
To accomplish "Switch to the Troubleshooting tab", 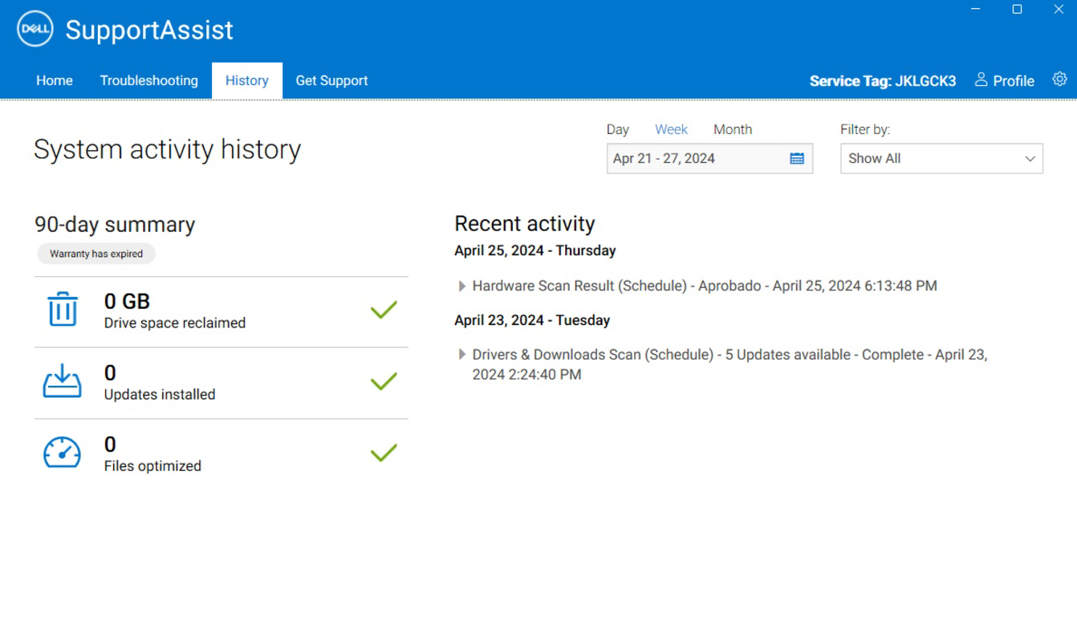I will tap(148, 80).
